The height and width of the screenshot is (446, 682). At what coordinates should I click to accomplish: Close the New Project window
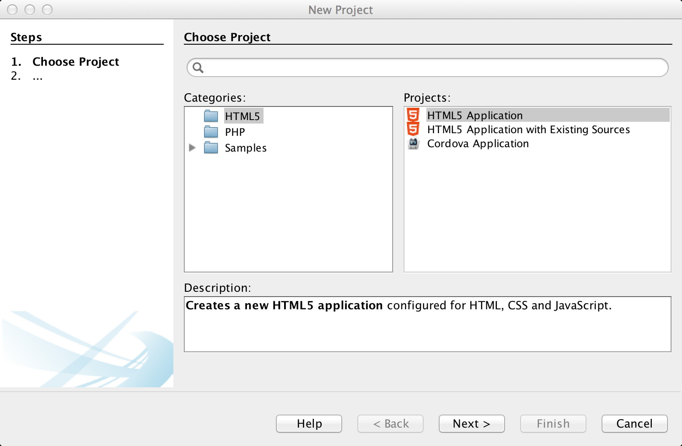(12, 10)
